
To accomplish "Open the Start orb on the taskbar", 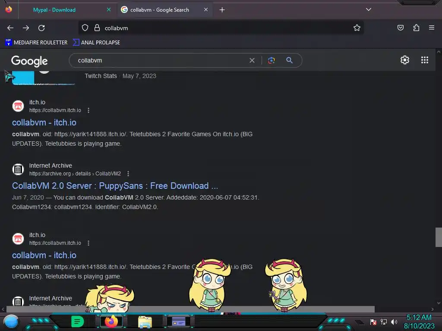I will pos(11,322).
